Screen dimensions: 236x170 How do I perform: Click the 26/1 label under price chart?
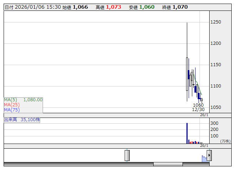204,115
